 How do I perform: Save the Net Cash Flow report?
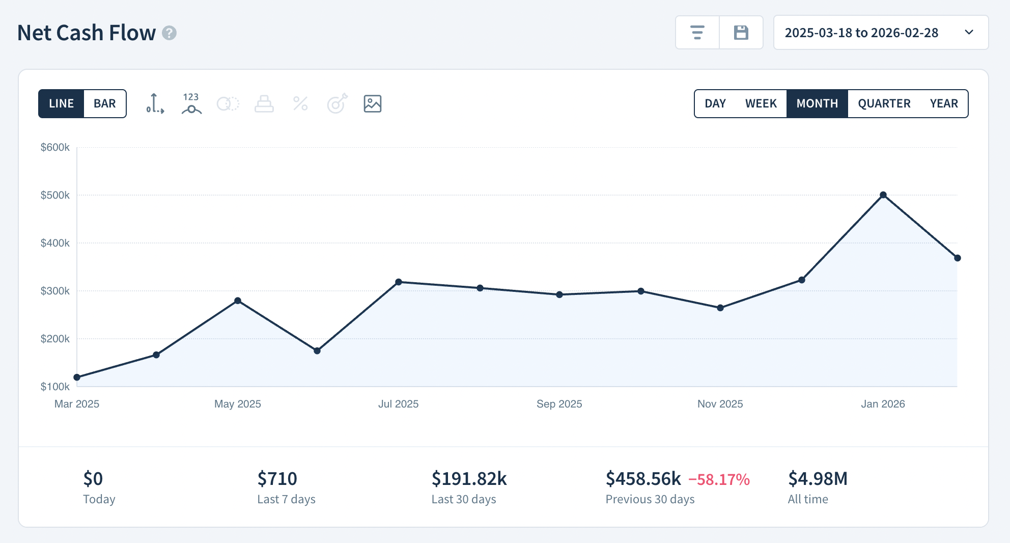pos(741,32)
